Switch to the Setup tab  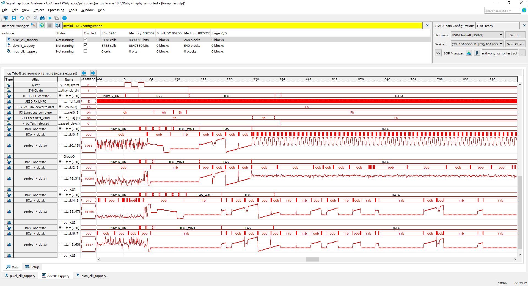[x=32, y=267]
